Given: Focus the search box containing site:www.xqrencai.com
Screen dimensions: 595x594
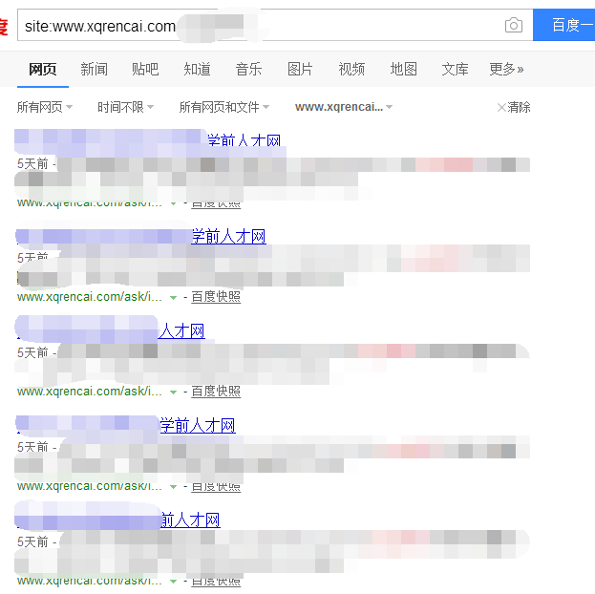Looking at the screenshot, I should pyautogui.click(x=258, y=26).
